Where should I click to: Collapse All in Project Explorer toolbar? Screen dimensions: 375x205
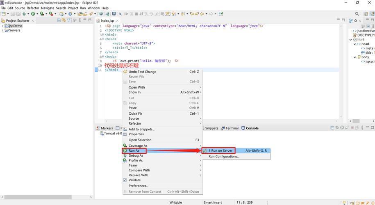click(59, 20)
